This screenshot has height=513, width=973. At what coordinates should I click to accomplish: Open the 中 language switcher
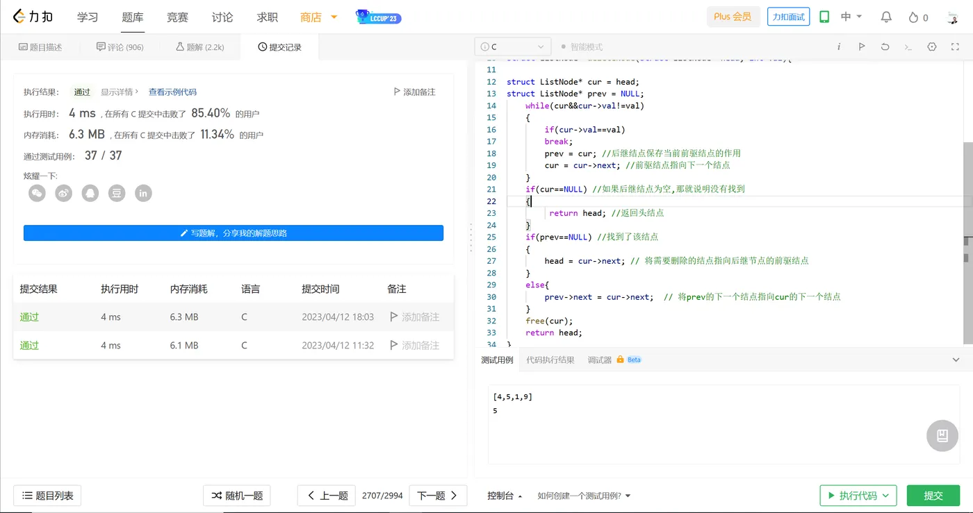click(x=851, y=17)
